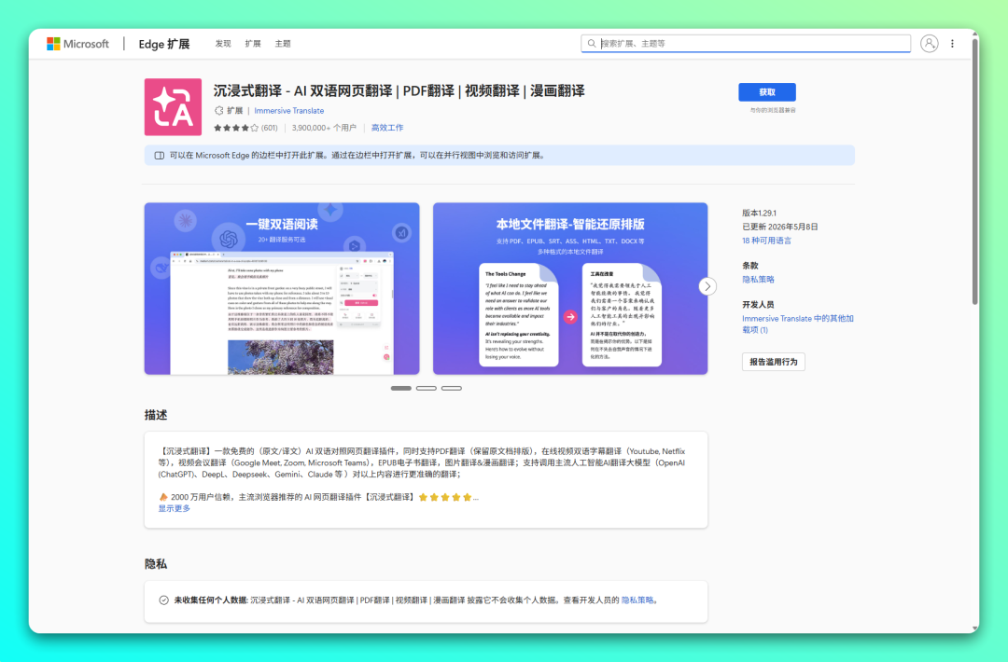This screenshot has width=1008, height=662.
Task: Open the three-dot more options menu
Action: tap(952, 44)
